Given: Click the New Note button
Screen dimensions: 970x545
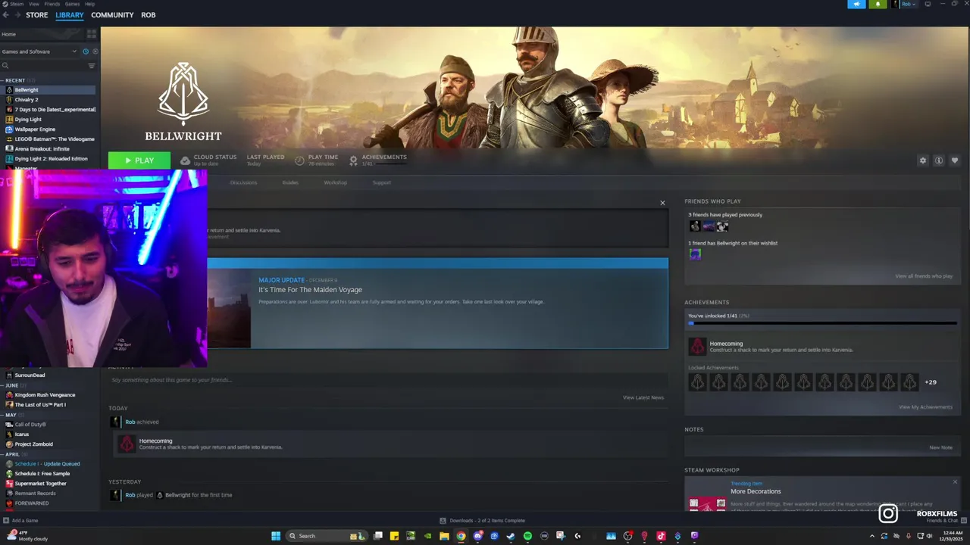Looking at the screenshot, I should [x=940, y=447].
